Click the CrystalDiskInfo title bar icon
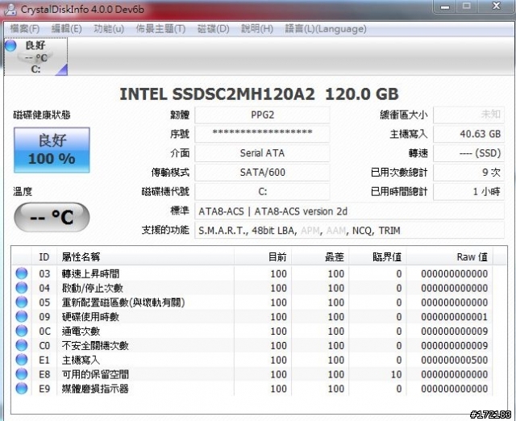 pyautogui.click(x=10, y=9)
